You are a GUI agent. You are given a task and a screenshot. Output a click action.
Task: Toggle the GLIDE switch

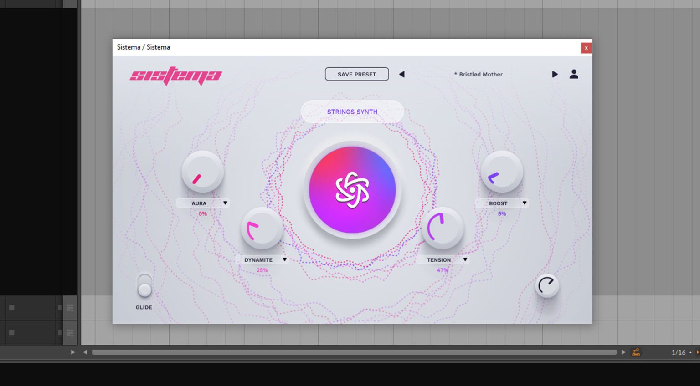tap(144, 285)
